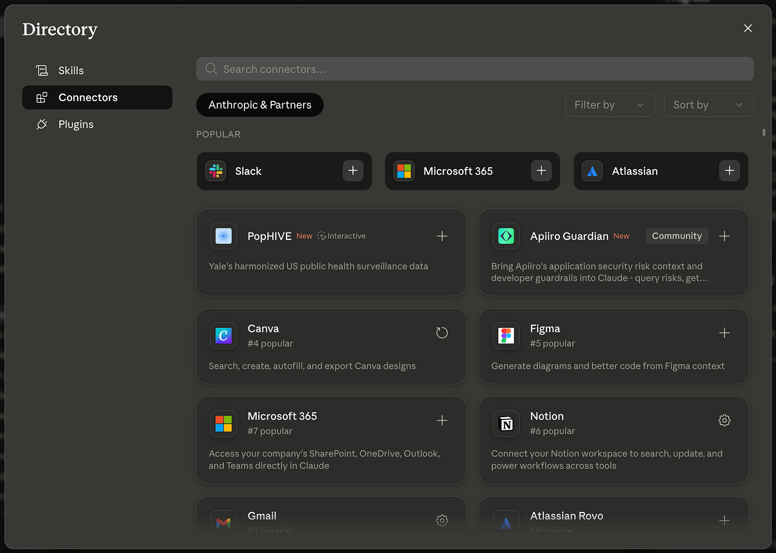This screenshot has width=776, height=553.
Task: Open the Figma card title
Action: tap(545, 329)
